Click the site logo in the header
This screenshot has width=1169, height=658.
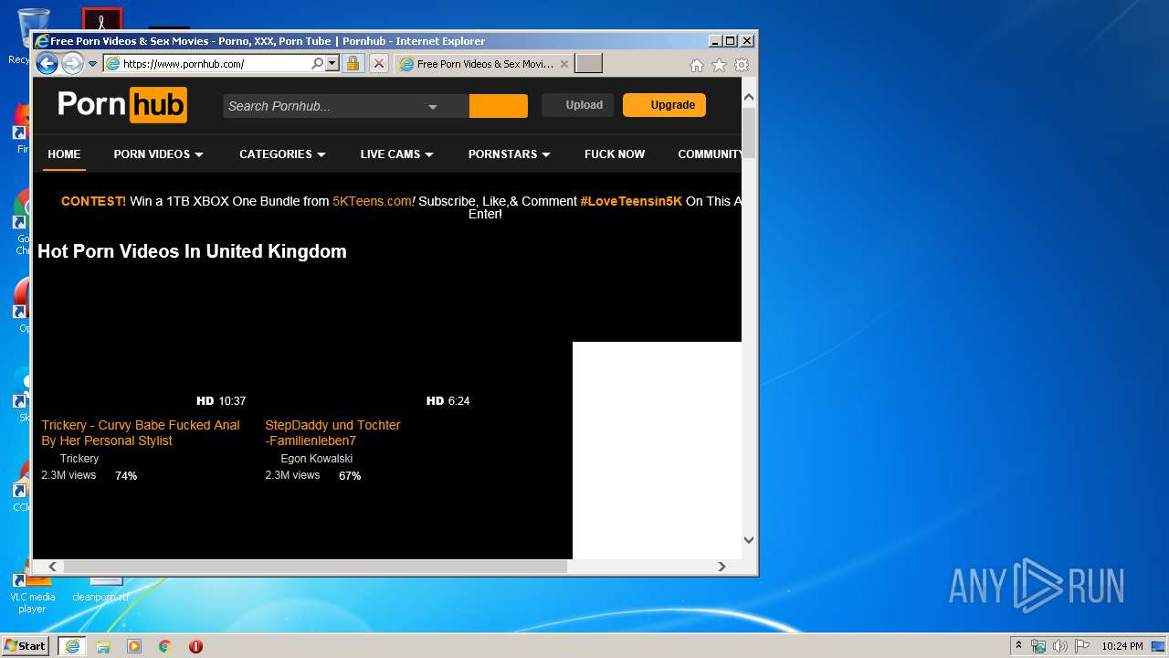122,104
